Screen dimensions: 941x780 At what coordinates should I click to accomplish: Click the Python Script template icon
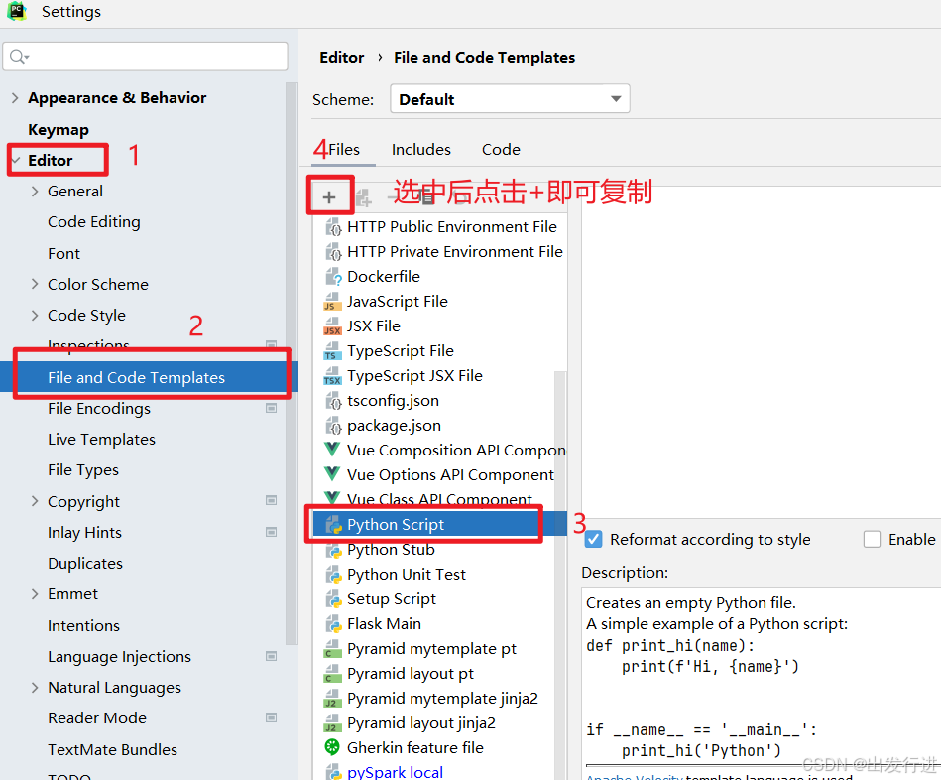[x=333, y=525]
